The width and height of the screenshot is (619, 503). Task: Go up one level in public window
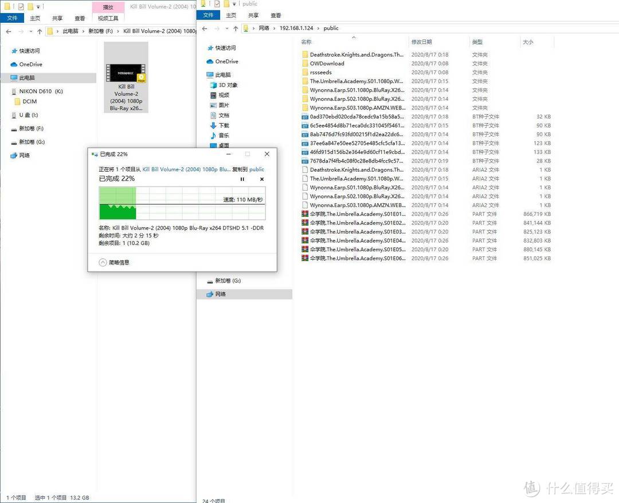click(236, 29)
